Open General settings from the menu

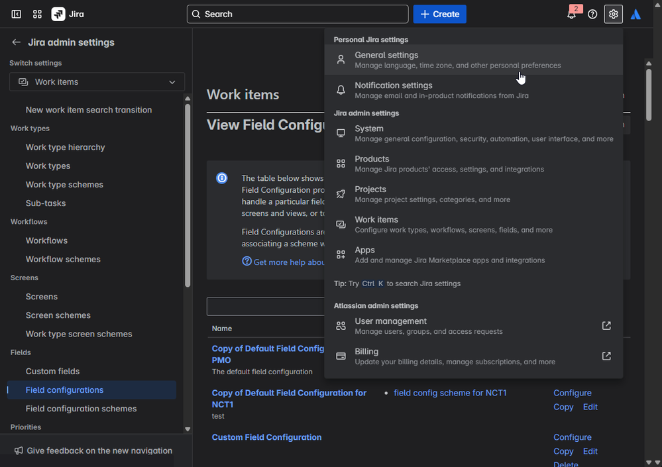[474, 60]
